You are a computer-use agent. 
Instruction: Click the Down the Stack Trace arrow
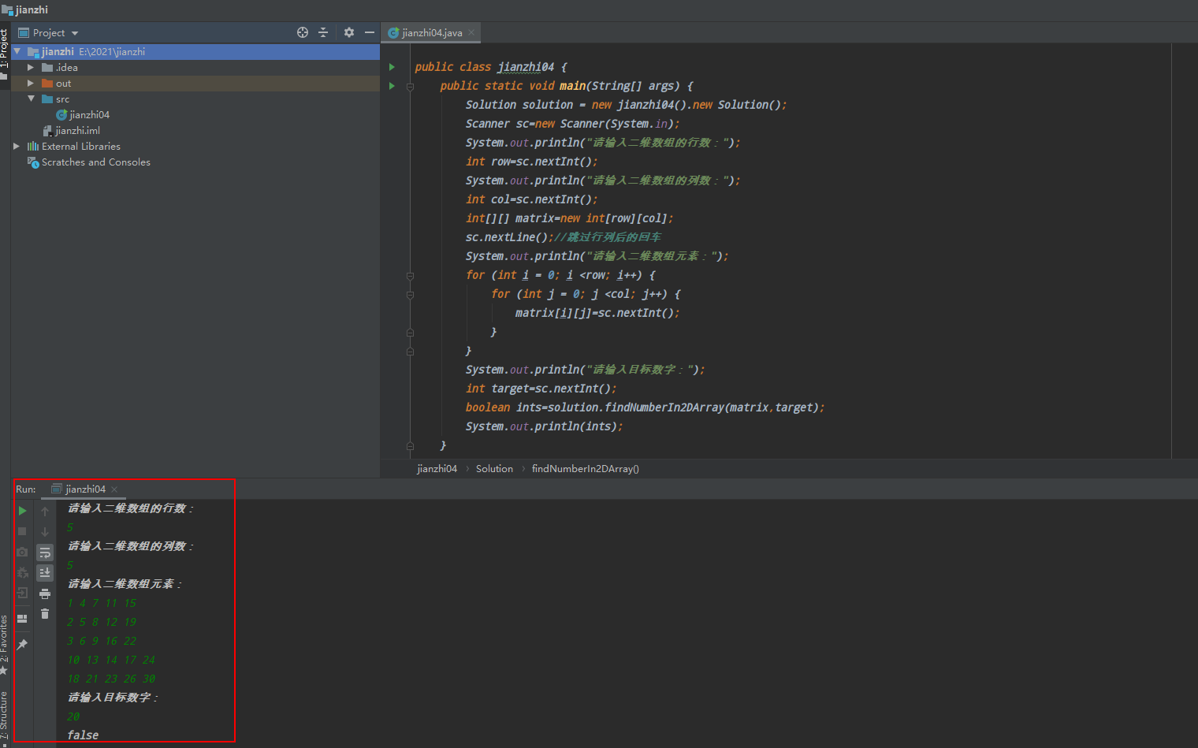pos(45,531)
